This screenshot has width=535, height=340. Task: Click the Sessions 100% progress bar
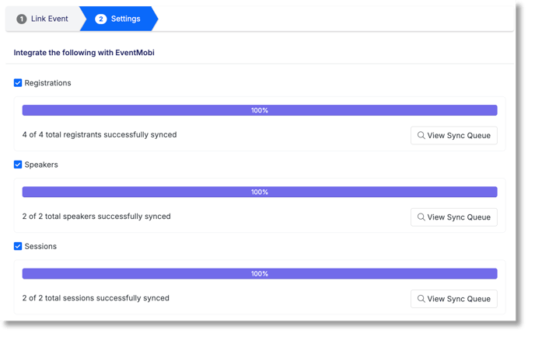(260, 273)
